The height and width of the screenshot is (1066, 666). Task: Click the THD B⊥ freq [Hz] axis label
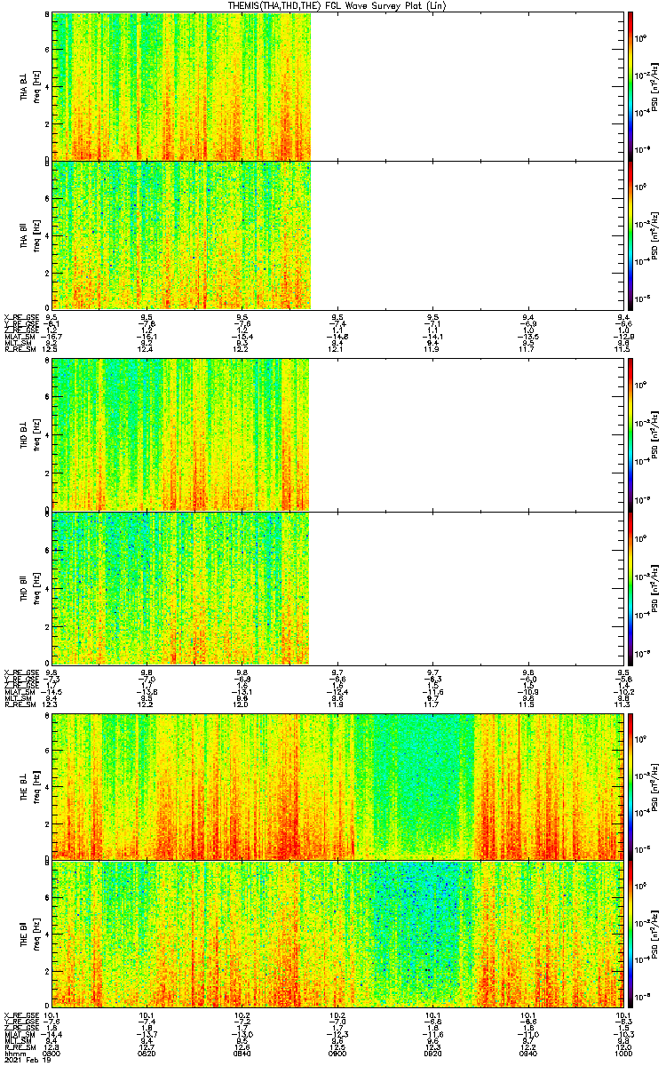point(36,434)
